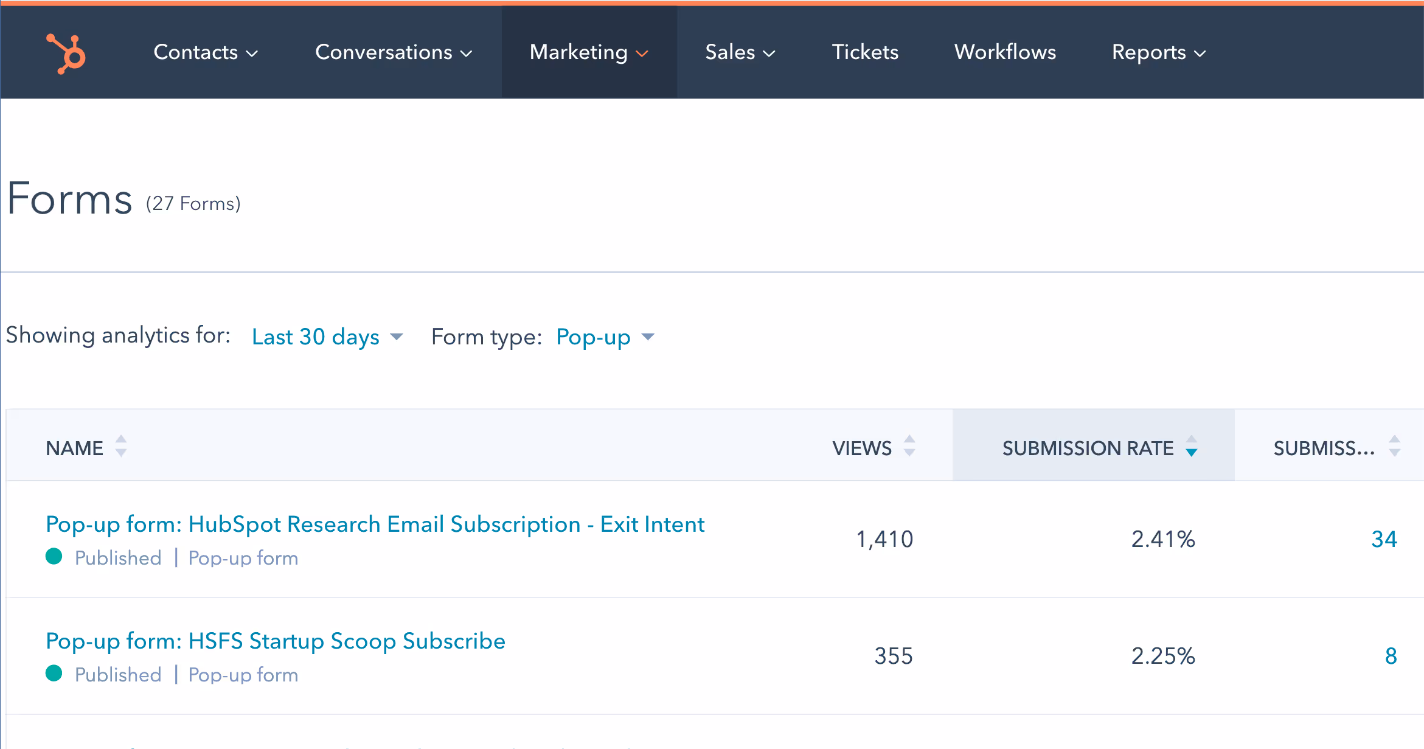Sort the SUBMISSIONS column with its sort icon
Image resolution: width=1424 pixels, height=749 pixels.
point(1394,447)
